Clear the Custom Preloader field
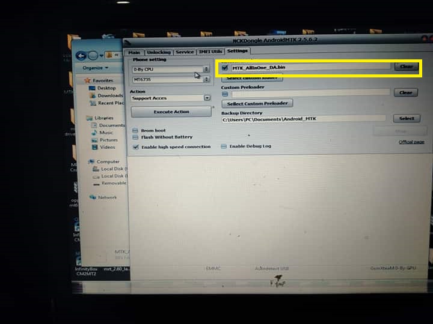This screenshot has width=433, height=324. click(x=406, y=92)
